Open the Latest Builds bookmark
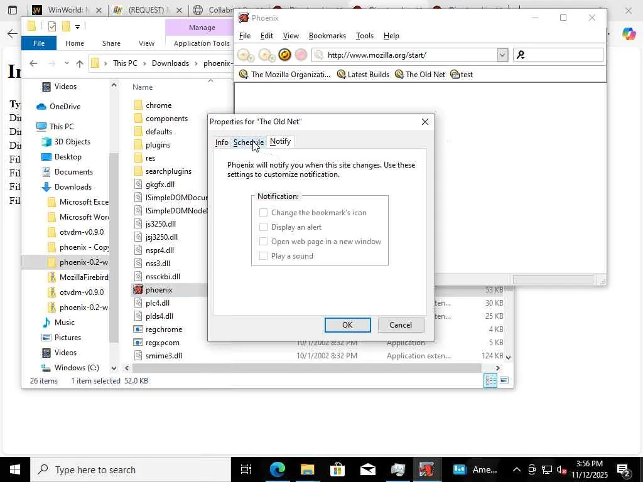643x482 pixels. click(x=363, y=74)
